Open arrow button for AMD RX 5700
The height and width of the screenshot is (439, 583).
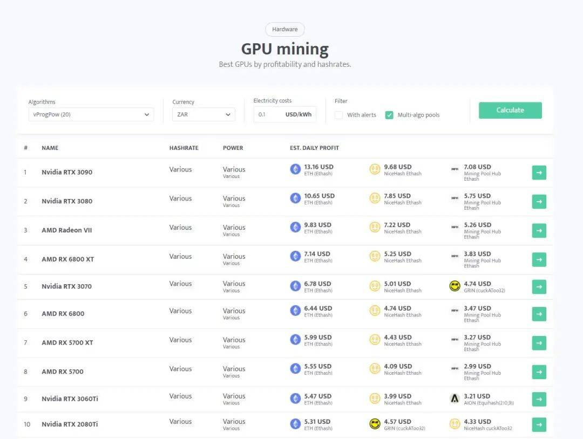tap(539, 372)
